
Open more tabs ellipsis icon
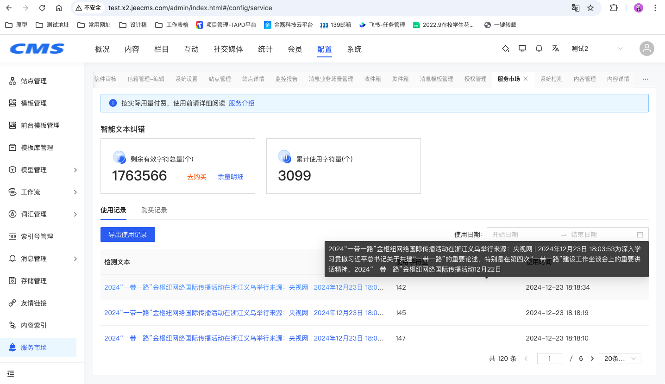(646, 79)
